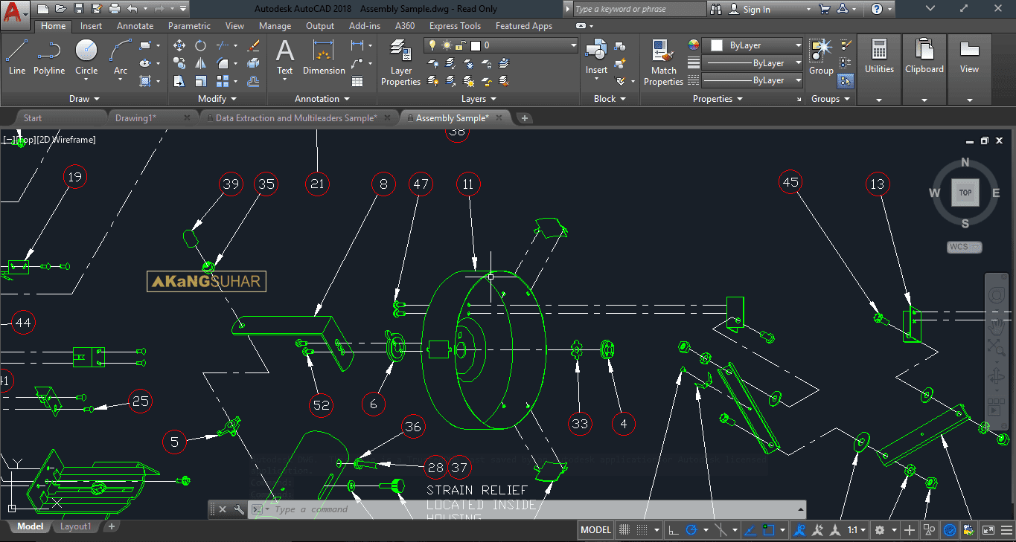Open the annotation scale 1:1 dropdown
The image size is (1016, 542).
(856, 530)
